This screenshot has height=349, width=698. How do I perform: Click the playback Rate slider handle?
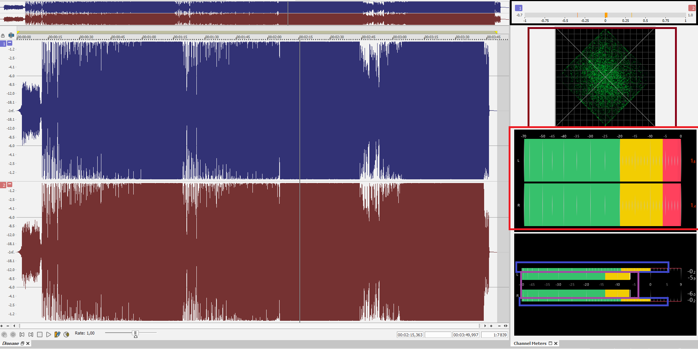pyautogui.click(x=136, y=333)
